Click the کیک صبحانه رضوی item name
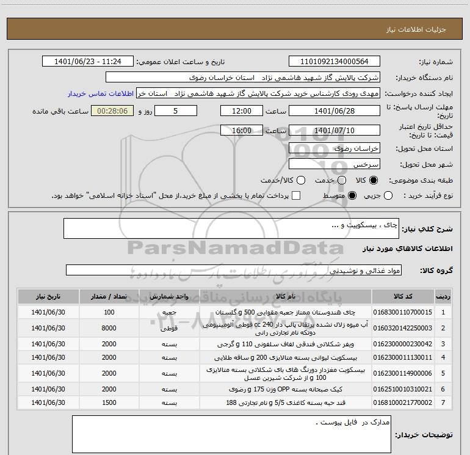The height and width of the screenshot is (455, 470). point(286,389)
